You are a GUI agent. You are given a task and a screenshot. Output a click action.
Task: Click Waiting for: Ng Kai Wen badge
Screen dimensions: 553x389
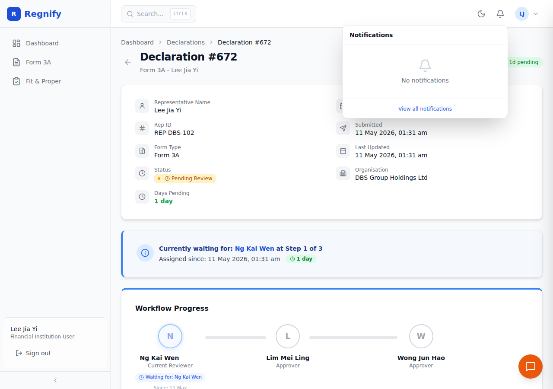coord(170,377)
